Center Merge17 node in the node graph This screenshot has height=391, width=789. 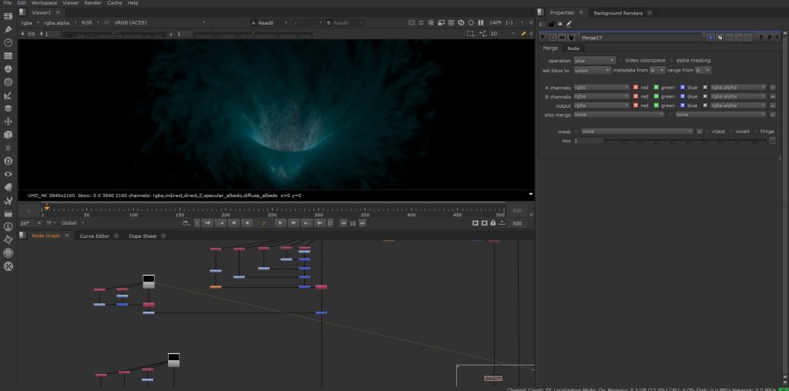point(552,38)
